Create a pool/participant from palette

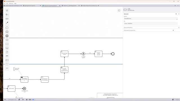[7, 60]
